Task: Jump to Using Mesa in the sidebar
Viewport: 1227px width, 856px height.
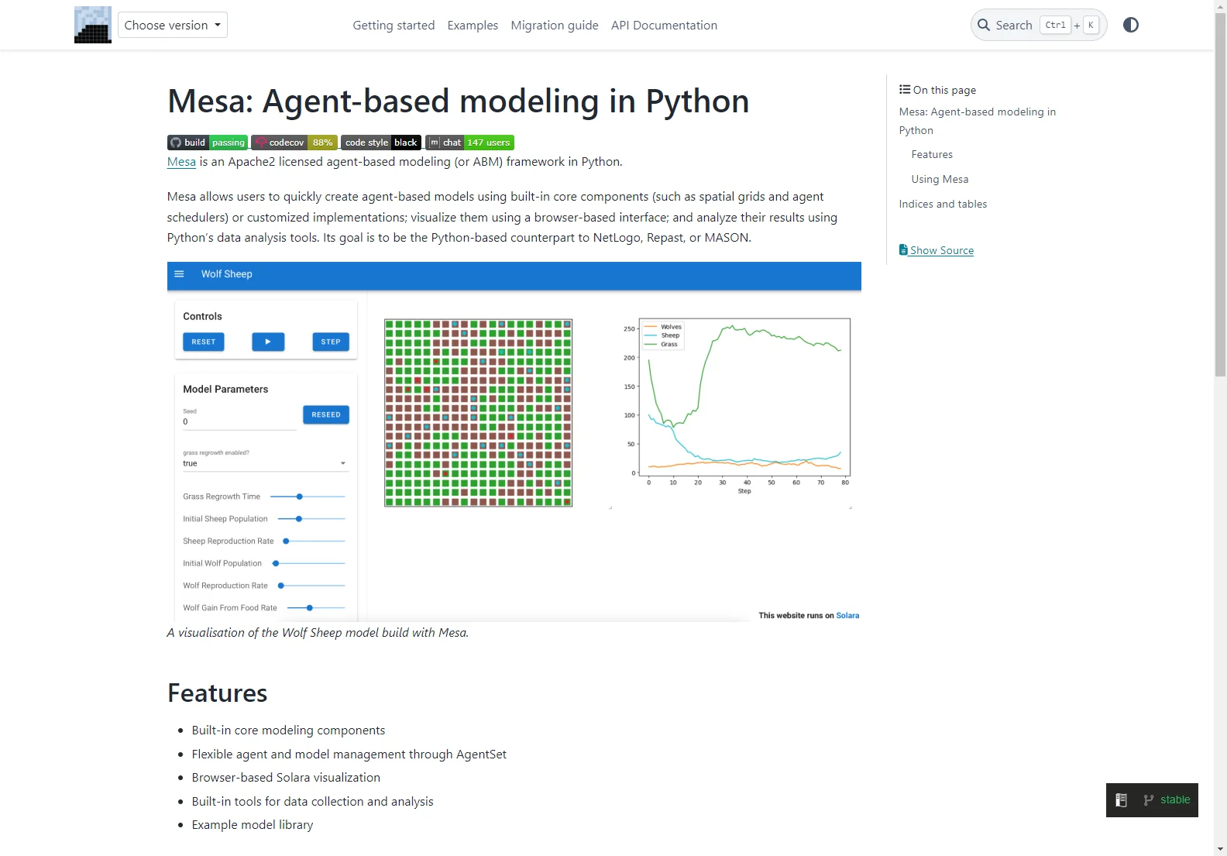Action: click(940, 180)
